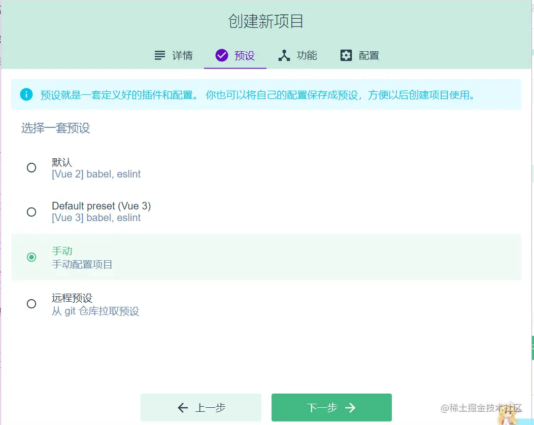Click the blue info icon in banner

(26, 94)
